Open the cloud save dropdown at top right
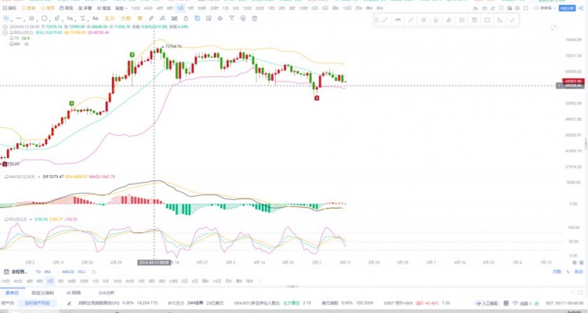 pyautogui.click(x=545, y=9)
